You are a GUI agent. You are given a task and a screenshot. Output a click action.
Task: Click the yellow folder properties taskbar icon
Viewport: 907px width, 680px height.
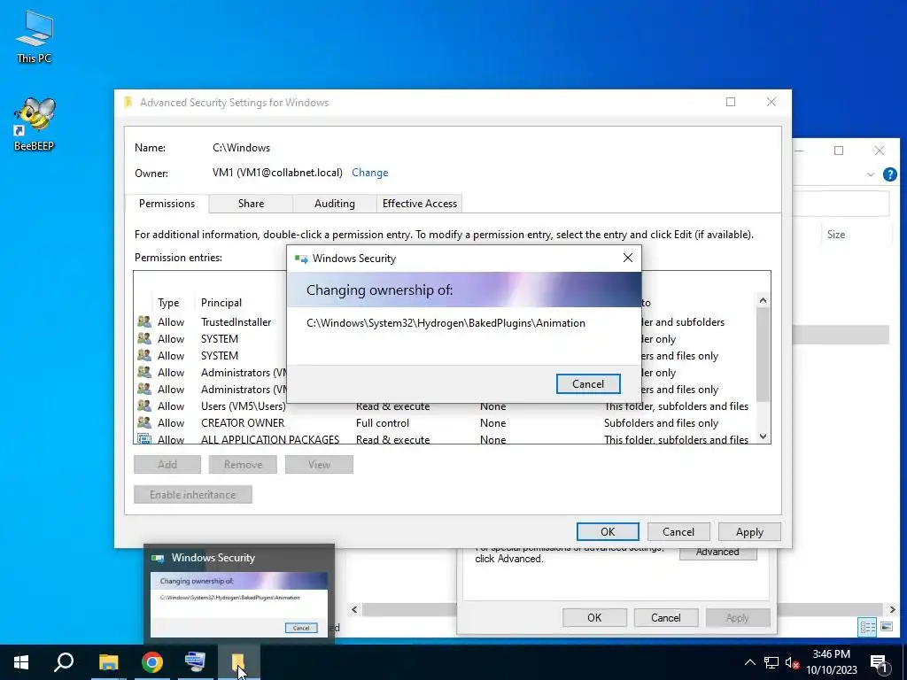coord(238,662)
